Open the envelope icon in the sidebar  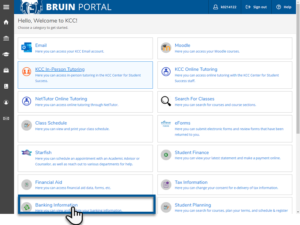(6, 118)
